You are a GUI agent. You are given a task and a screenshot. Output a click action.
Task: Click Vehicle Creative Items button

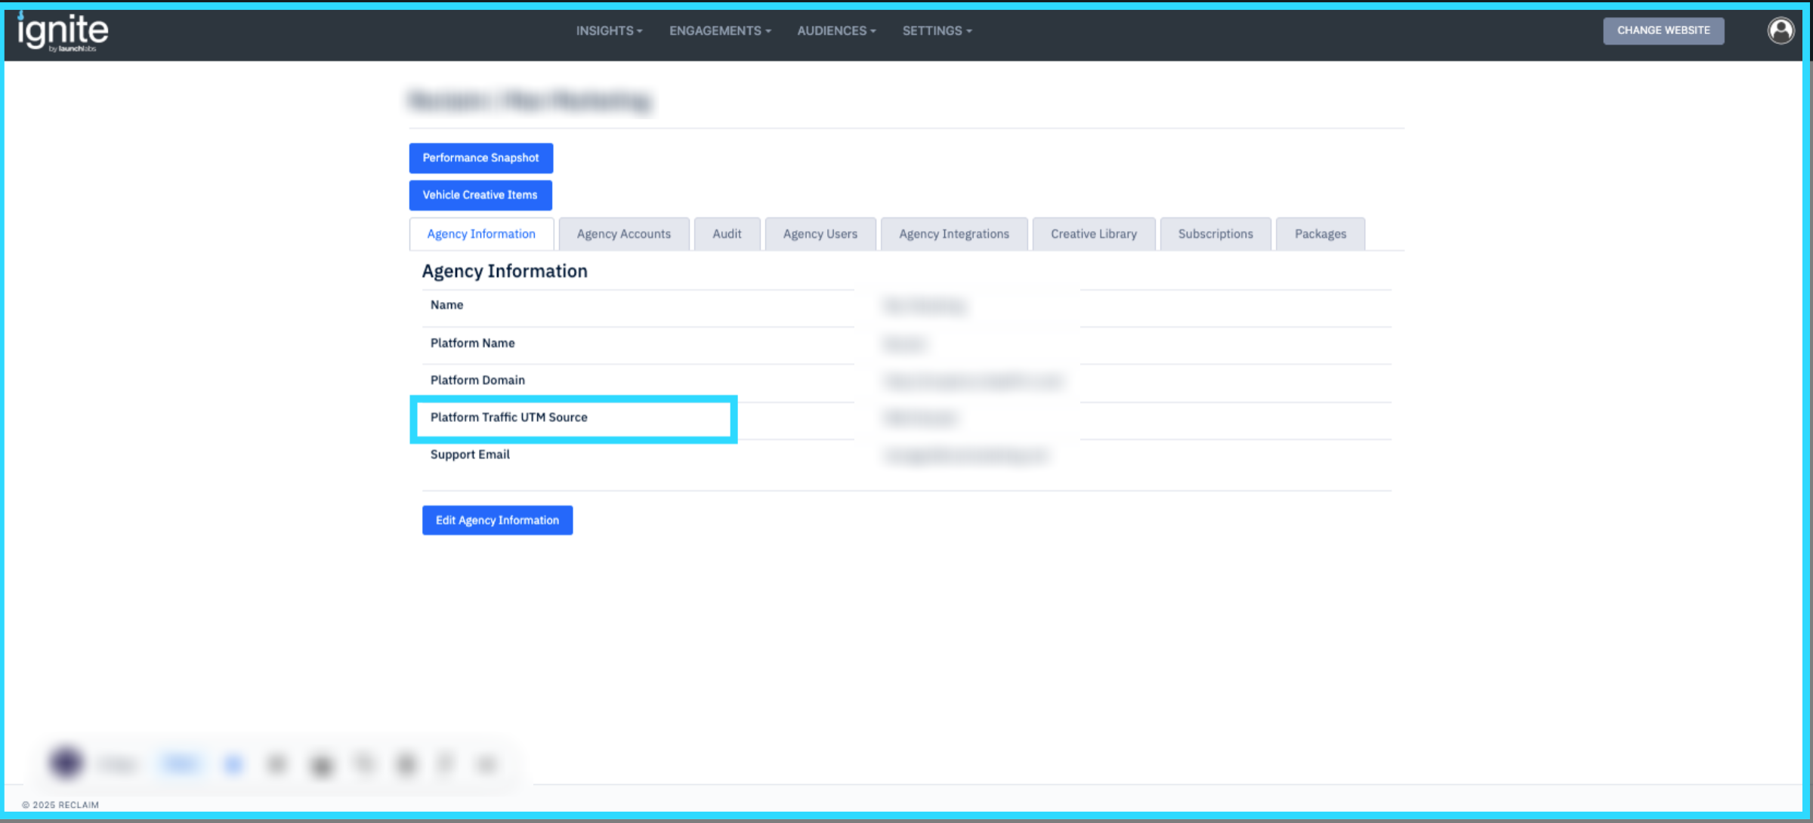480,195
